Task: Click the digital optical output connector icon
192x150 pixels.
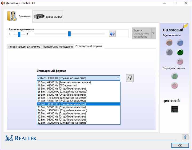Action: point(175,109)
